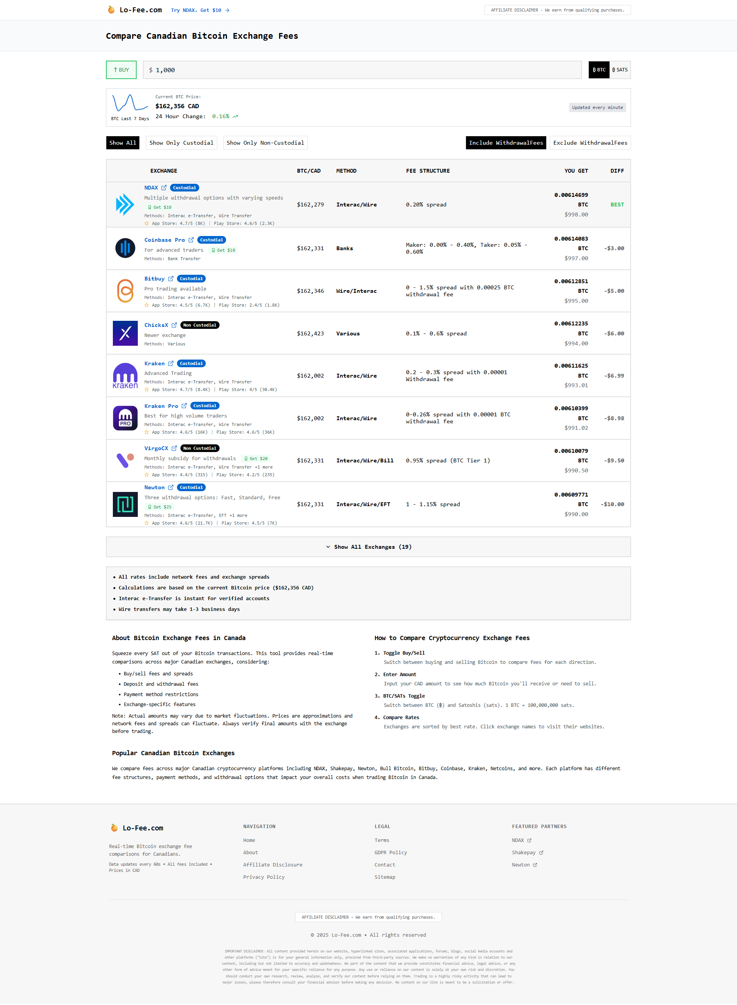Image resolution: width=737 pixels, height=1005 pixels.
Task: Click the 24 hour change trend arrow
Action: click(235, 116)
